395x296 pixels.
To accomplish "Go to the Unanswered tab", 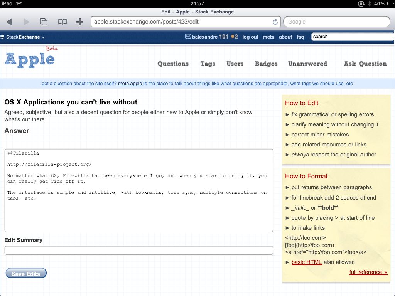I will (x=307, y=64).
